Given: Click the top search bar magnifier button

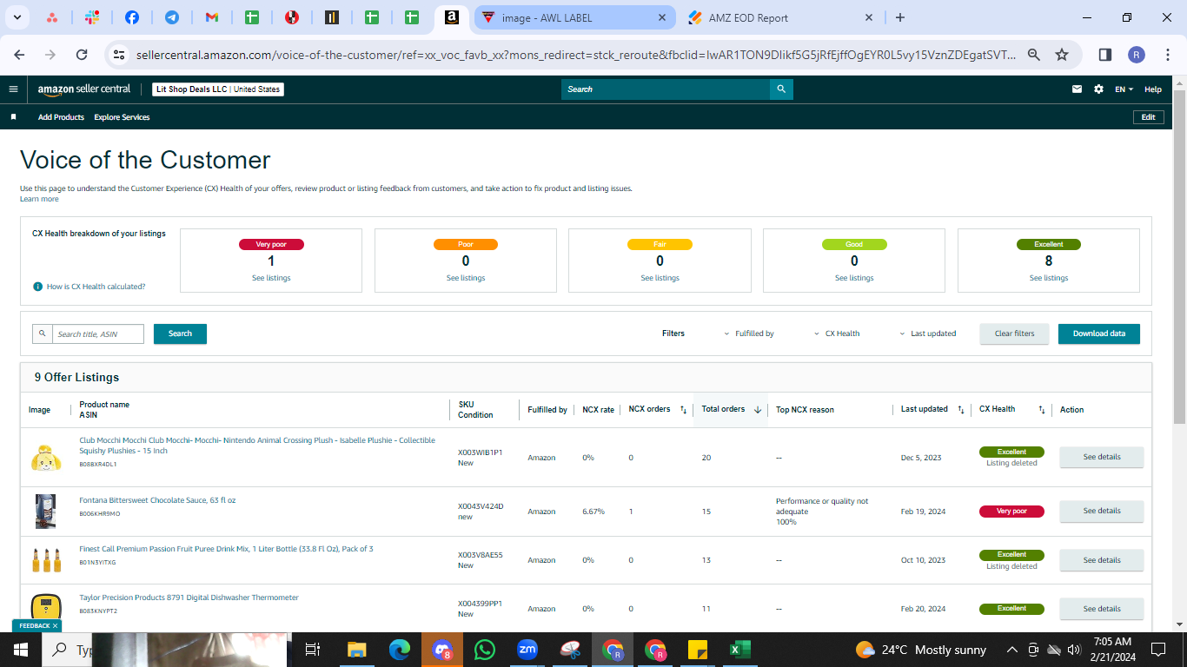Looking at the screenshot, I should (781, 89).
